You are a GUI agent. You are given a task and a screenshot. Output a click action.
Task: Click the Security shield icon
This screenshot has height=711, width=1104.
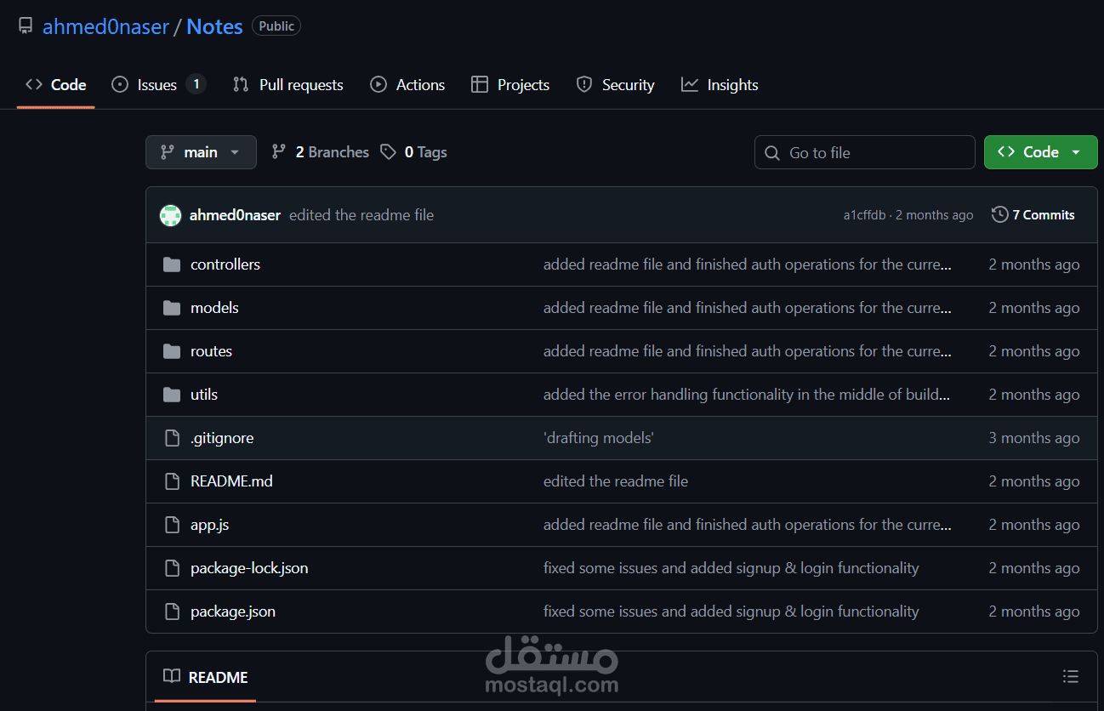tap(584, 85)
